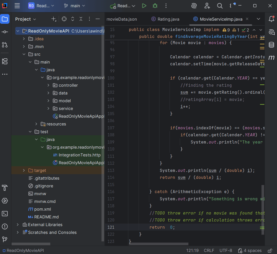Open AI chat tool window on right sidebar

pos(272,32)
